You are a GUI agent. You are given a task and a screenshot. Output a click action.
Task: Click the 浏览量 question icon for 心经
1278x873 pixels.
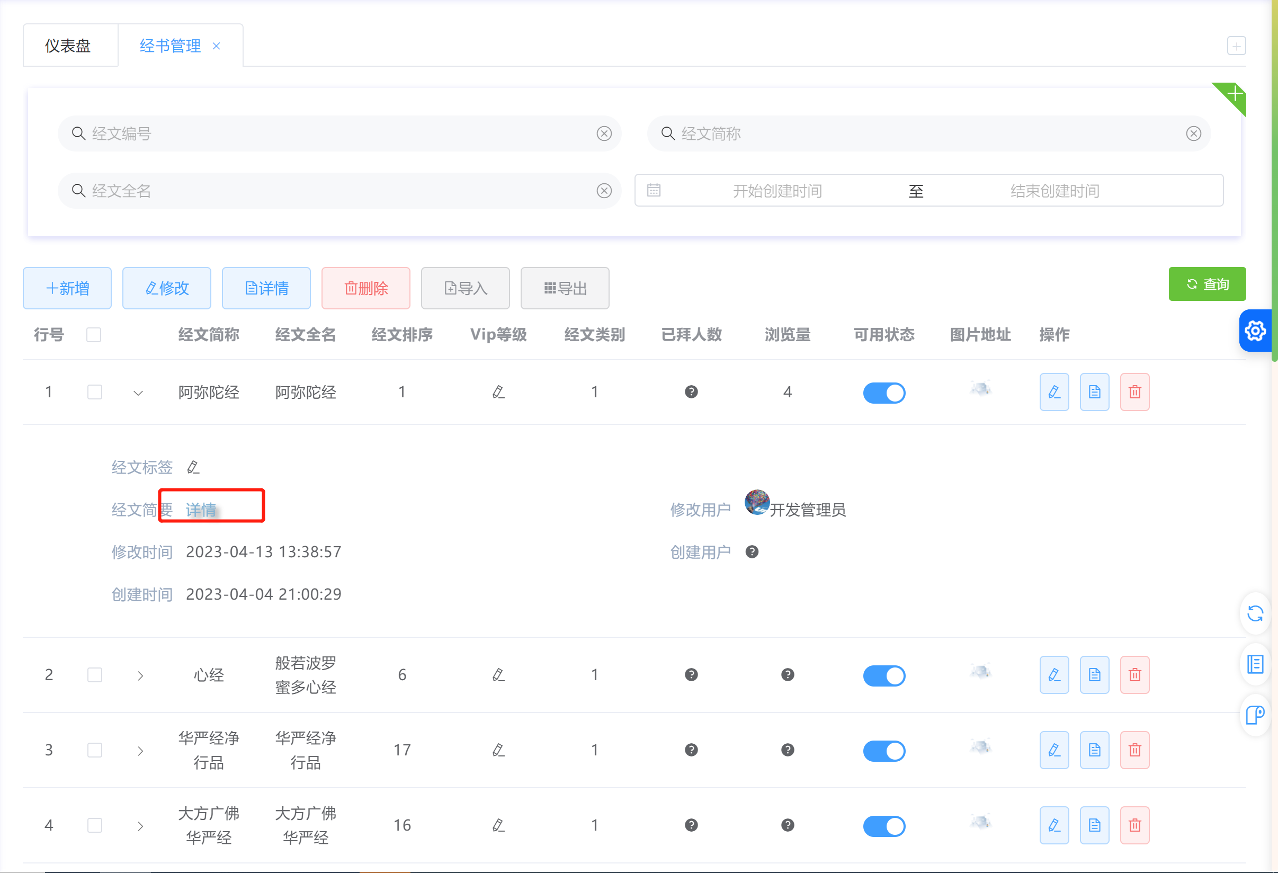tap(788, 674)
